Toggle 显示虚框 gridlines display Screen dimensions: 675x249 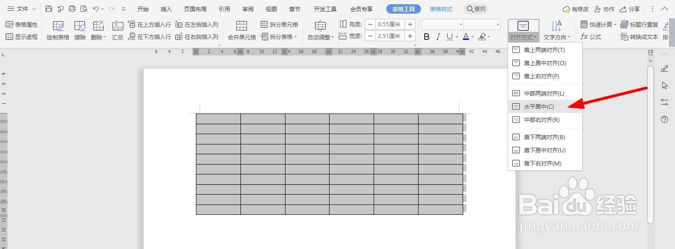tap(22, 37)
